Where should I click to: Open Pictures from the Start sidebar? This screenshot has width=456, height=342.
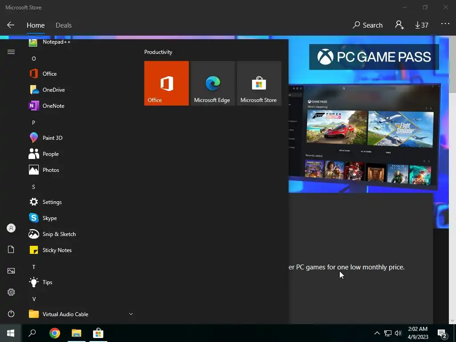(x=11, y=271)
